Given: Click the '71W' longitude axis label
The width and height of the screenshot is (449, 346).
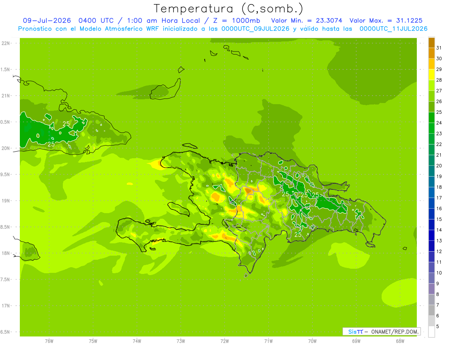Looking at the screenshot, I should [268, 341].
